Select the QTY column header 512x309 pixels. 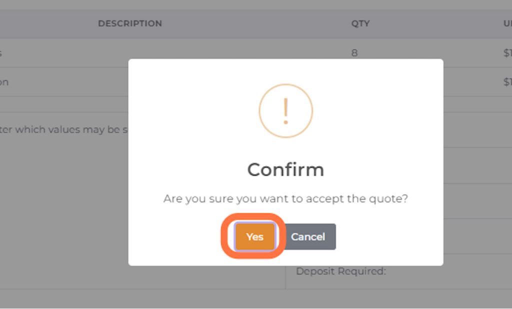pos(361,23)
